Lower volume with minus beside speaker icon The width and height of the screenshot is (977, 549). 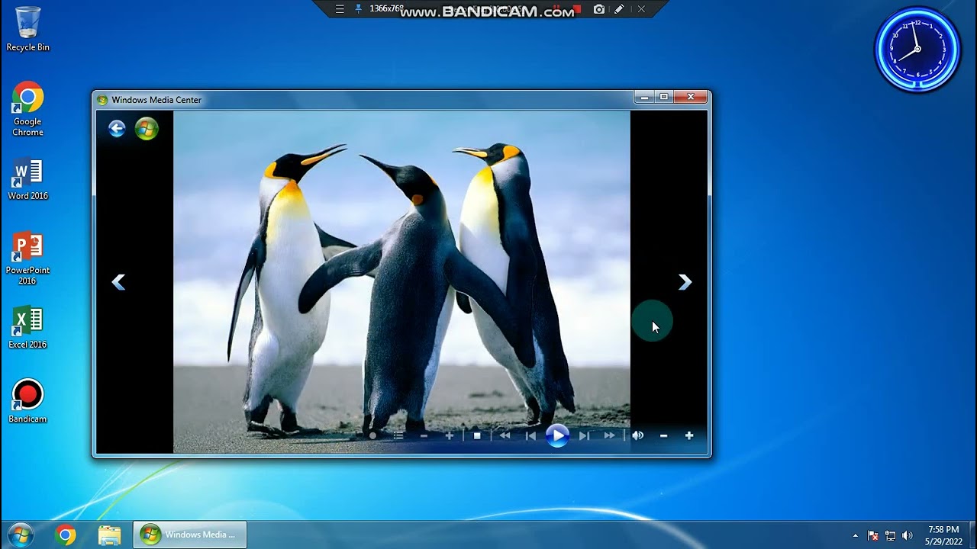(663, 436)
